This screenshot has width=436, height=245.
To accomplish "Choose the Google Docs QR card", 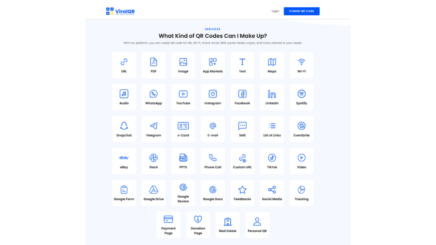I will coord(213,193).
